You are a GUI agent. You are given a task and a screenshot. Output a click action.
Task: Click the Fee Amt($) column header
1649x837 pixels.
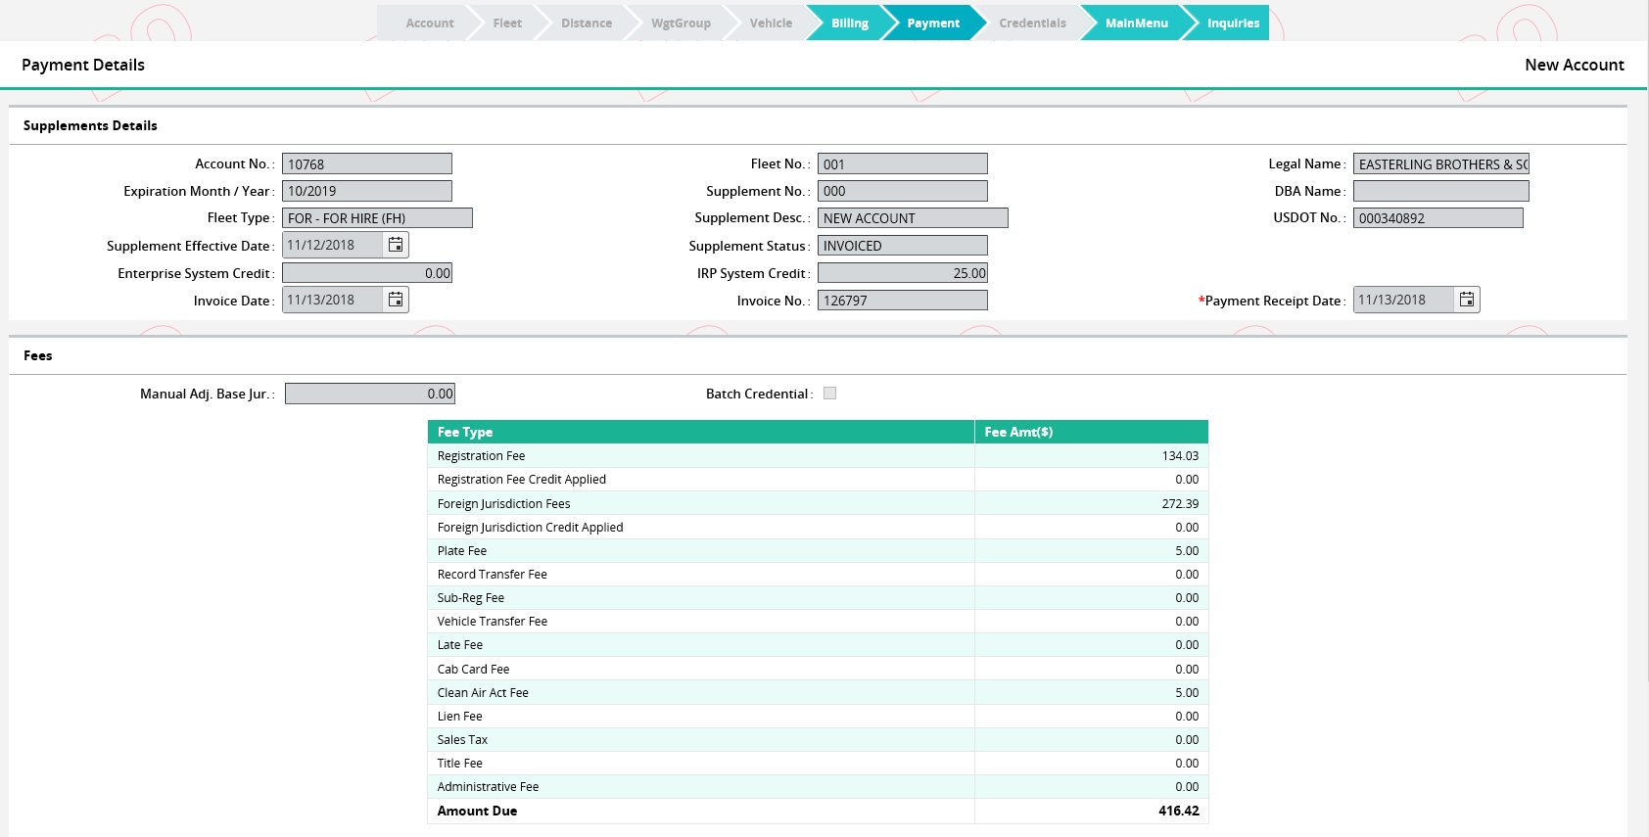1092,432
